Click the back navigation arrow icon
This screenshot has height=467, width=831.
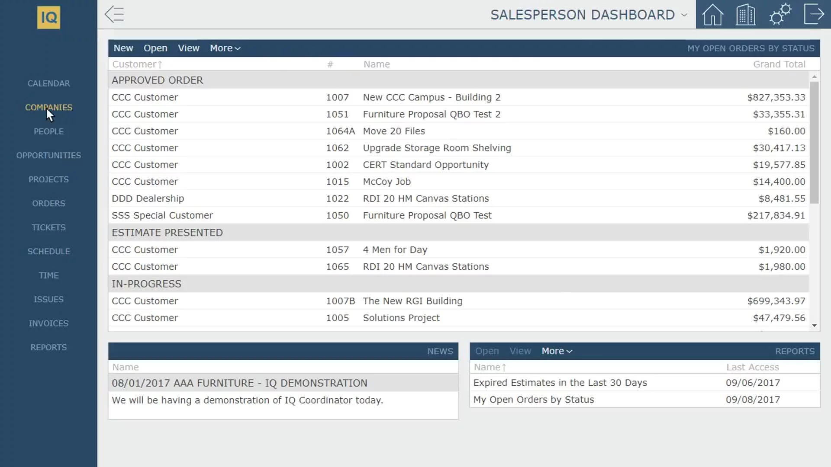(x=114, y=14)
